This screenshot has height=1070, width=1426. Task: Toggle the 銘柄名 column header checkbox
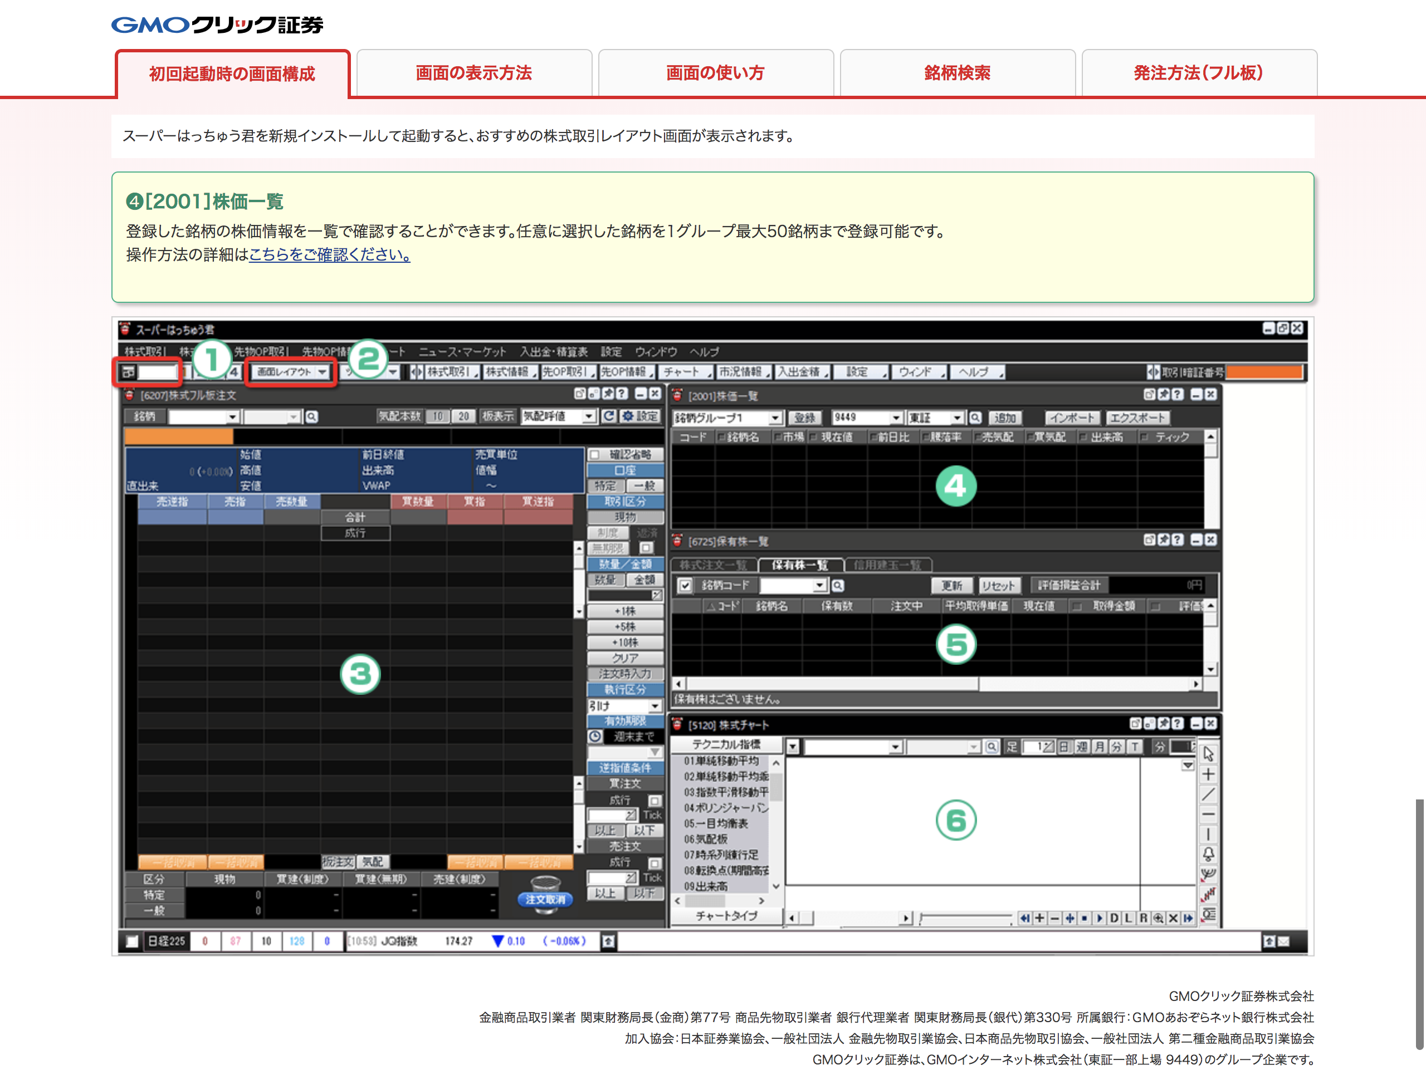[x=722, y=438]
